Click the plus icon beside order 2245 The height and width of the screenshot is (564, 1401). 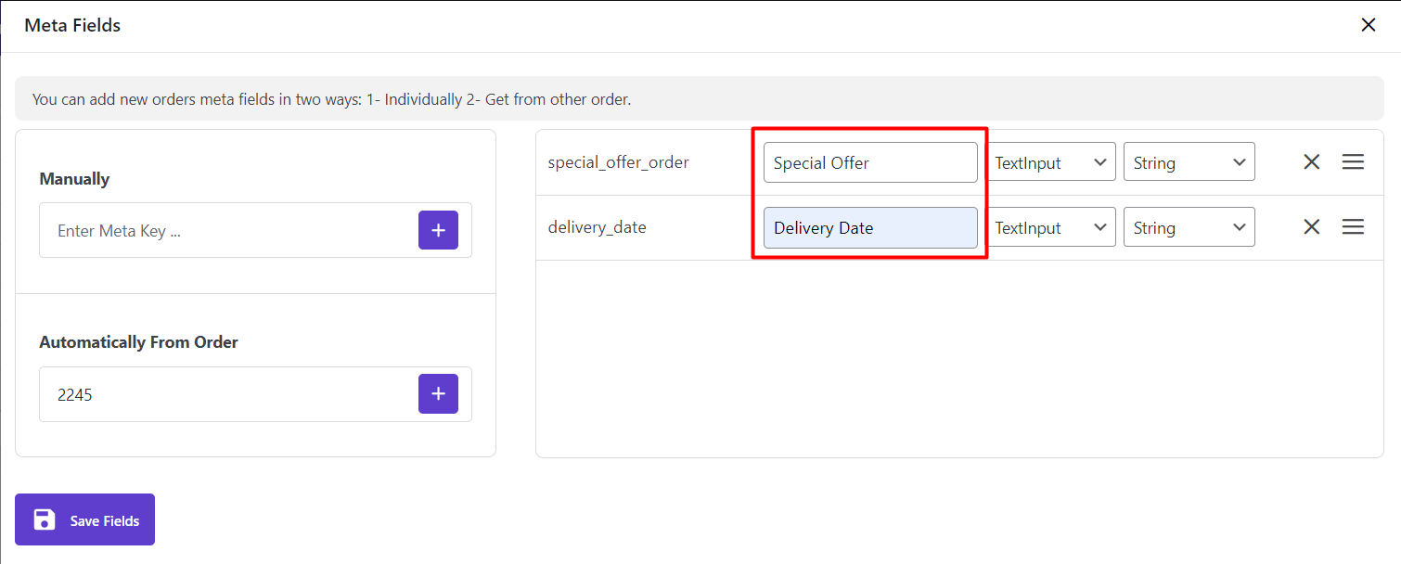tap(438, 394)
